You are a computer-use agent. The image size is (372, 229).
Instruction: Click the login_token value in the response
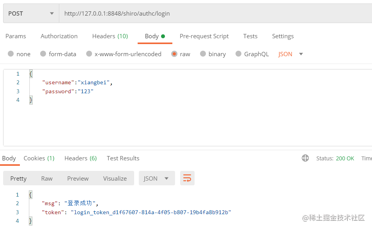point(151,212)
